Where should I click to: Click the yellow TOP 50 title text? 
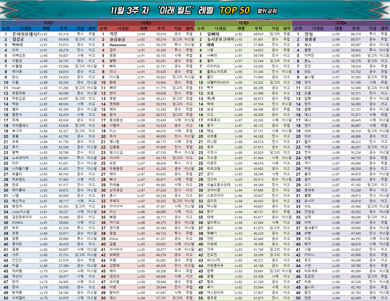click(x=234, y=11)
